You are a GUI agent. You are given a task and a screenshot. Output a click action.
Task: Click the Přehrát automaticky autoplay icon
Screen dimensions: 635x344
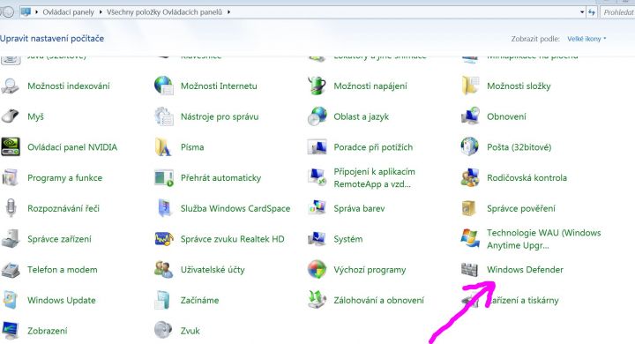[x=164, y=178]
